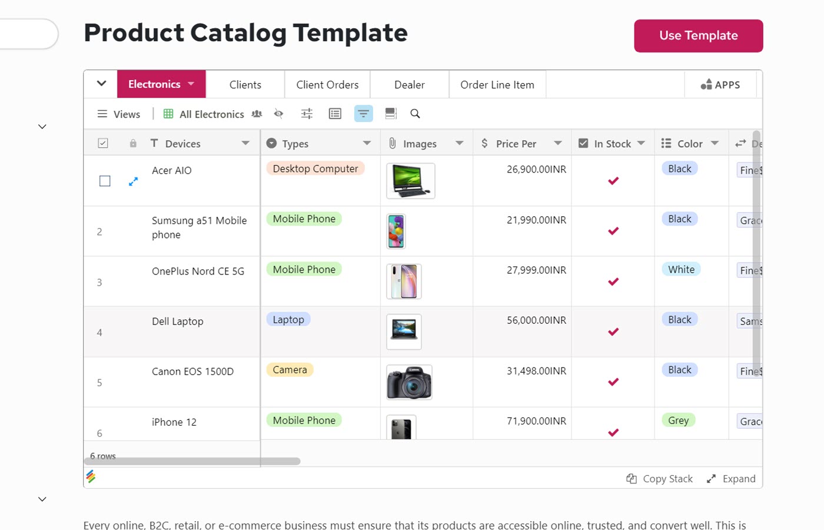
Task: Switch to the Clients tab
Action: (245, 85)
